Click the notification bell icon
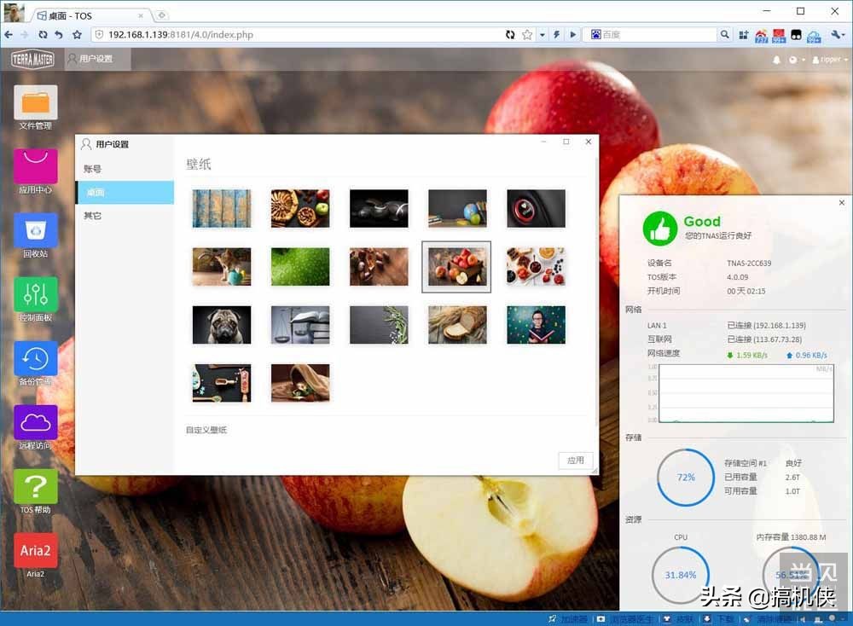This screenshot has width=853, height=626. point(776,60)
